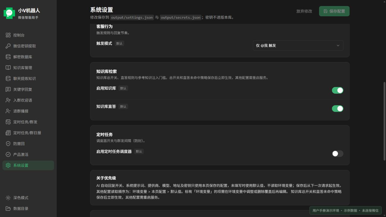Click the 知识库检索 section heading
Image resolution: width=386 pixels, height=217 pixels.
pyautogui.click(x=106, y=71)
